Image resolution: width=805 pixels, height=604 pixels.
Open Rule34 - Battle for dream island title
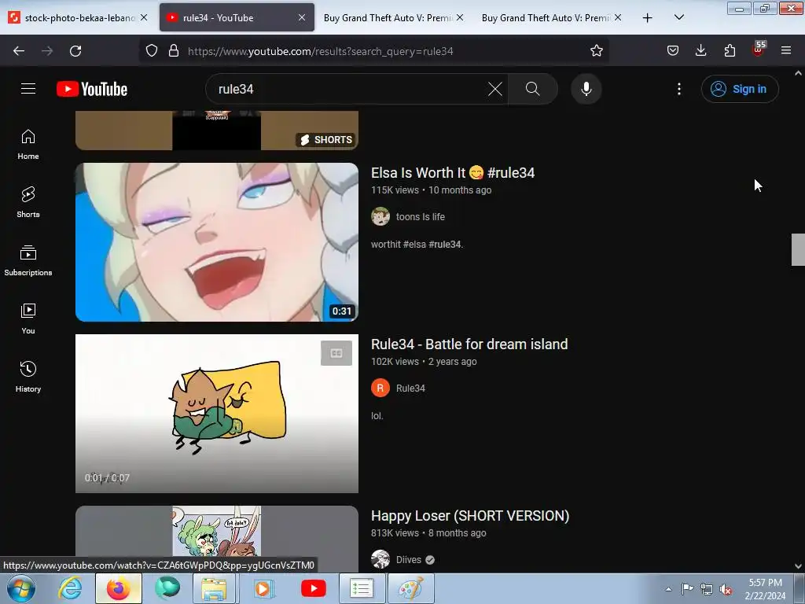pos(469,344)
